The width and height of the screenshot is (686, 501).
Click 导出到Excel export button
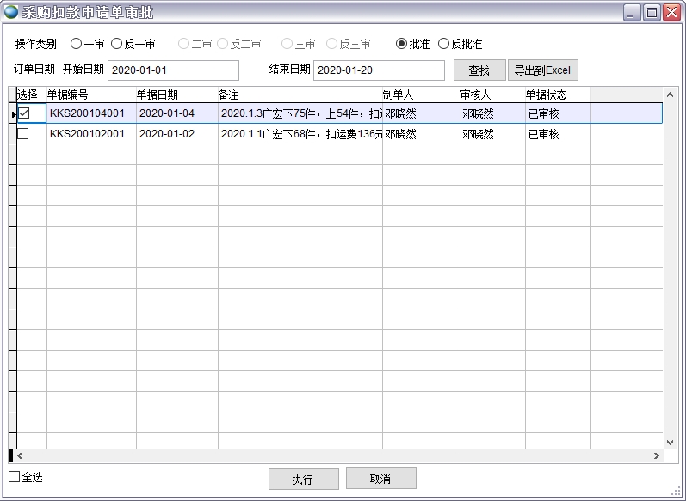(x=542, y=70)
